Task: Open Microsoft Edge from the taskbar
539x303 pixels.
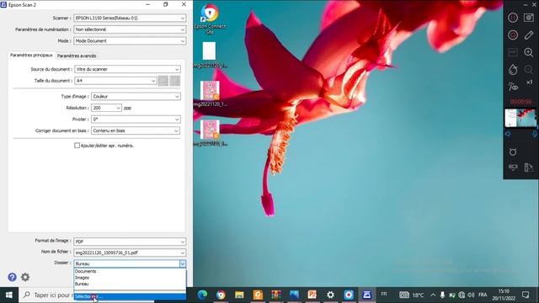Action: [202, 295]
